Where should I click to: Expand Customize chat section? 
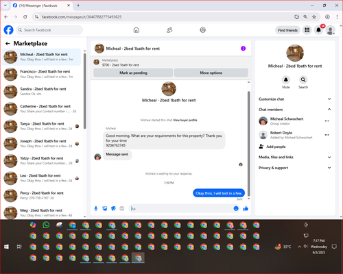tap(295, 99)
